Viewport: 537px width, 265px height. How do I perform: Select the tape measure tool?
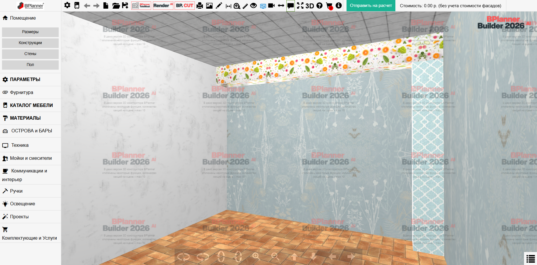(x=237, y=6)
